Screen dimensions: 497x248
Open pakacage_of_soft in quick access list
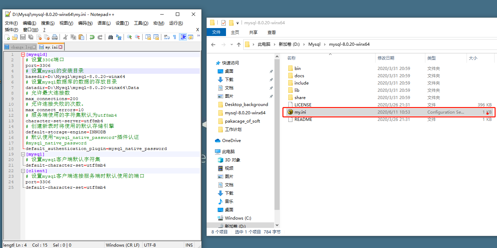pos(242,121)
